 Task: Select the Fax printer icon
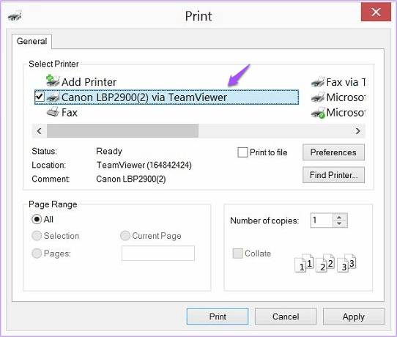pos(53,112)
